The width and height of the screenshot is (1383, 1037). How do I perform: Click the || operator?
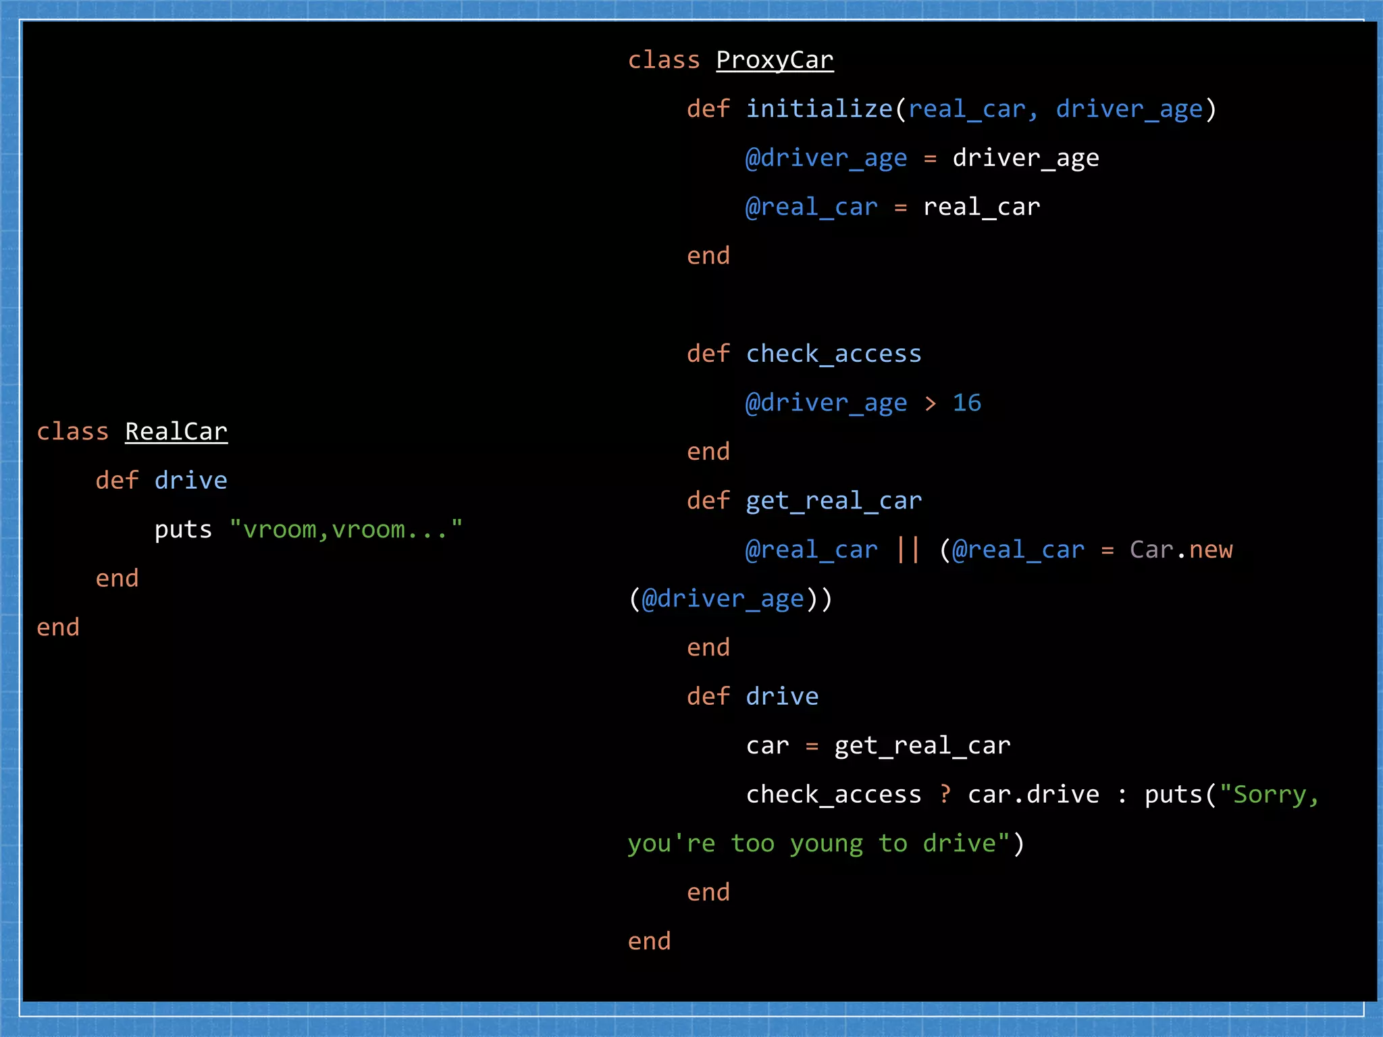908,550
